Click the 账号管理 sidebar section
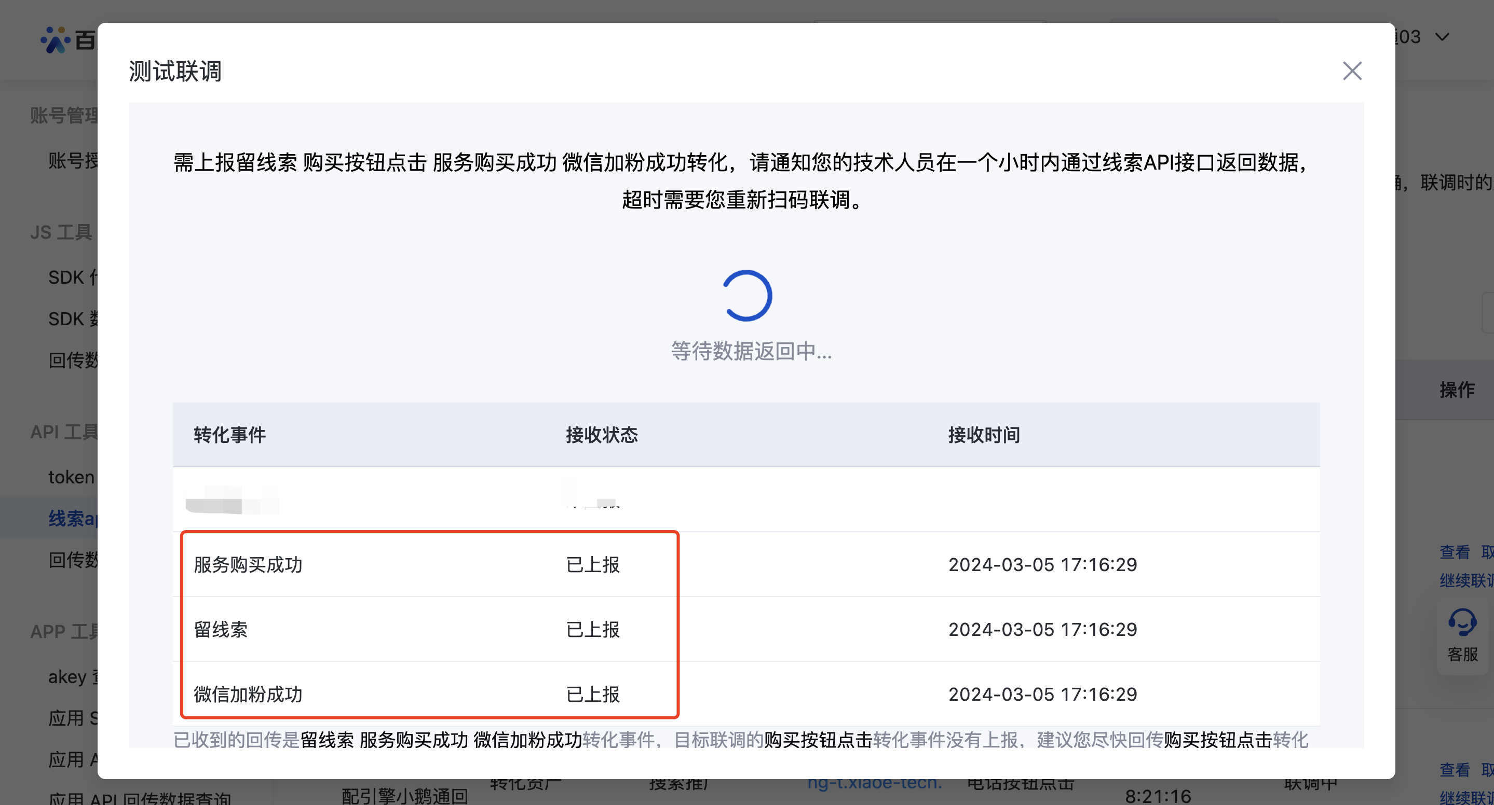1494x805 pixels. tap(64, 115)
